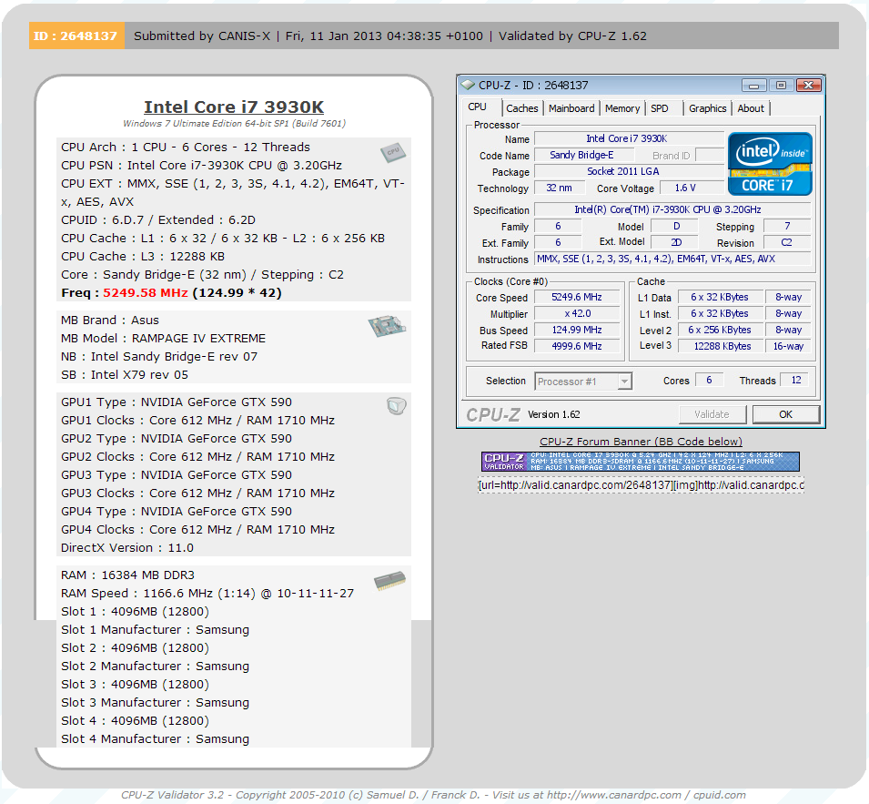
Task: Click the CPU-Z Version 1.62 label
Action: (553, 414)
